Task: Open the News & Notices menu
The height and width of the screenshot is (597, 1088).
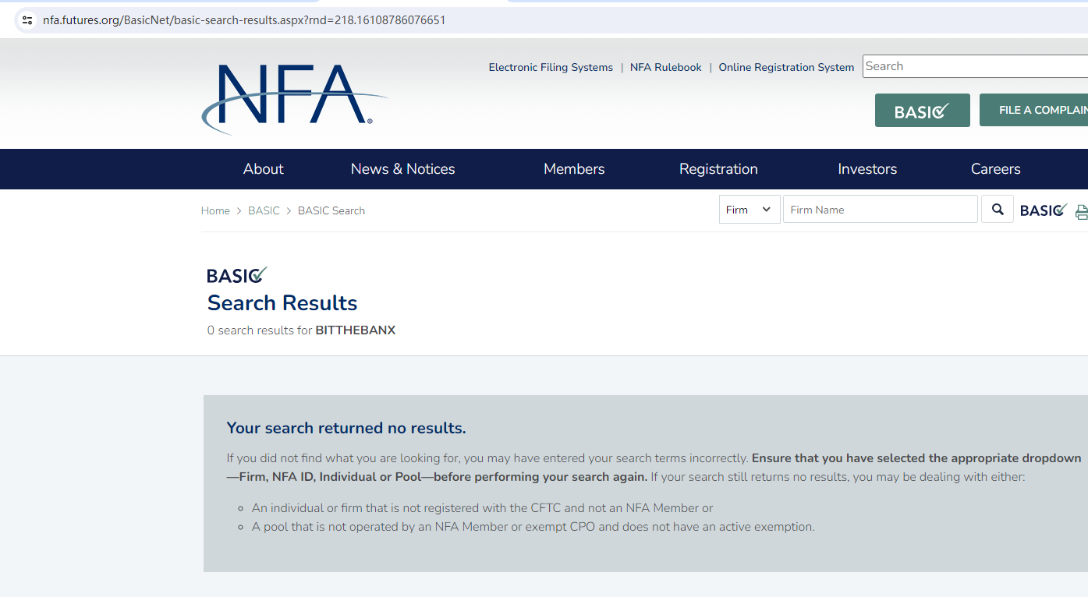Action: pos(403,169)
